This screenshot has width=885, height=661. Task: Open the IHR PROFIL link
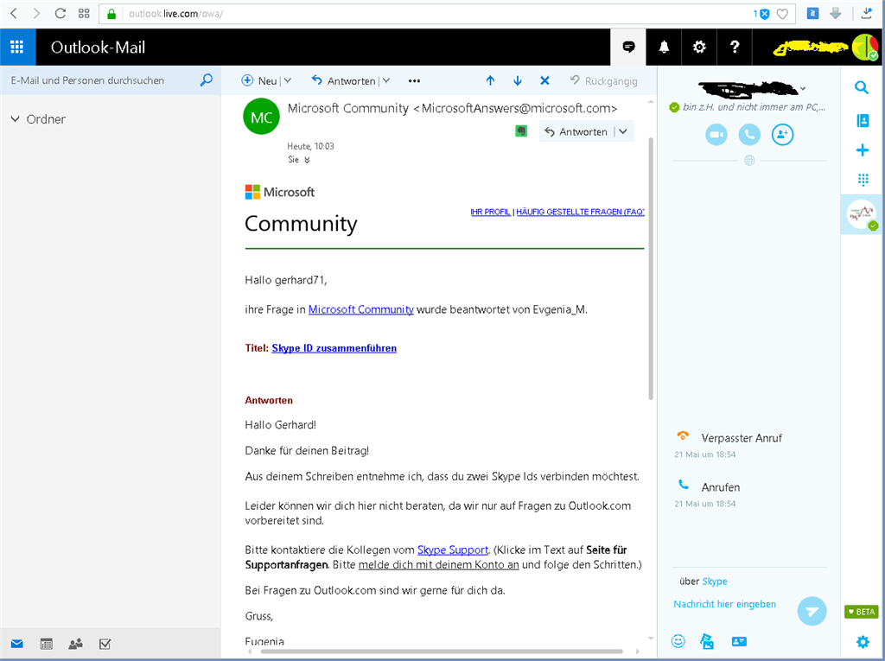click(x=491, y=212)
